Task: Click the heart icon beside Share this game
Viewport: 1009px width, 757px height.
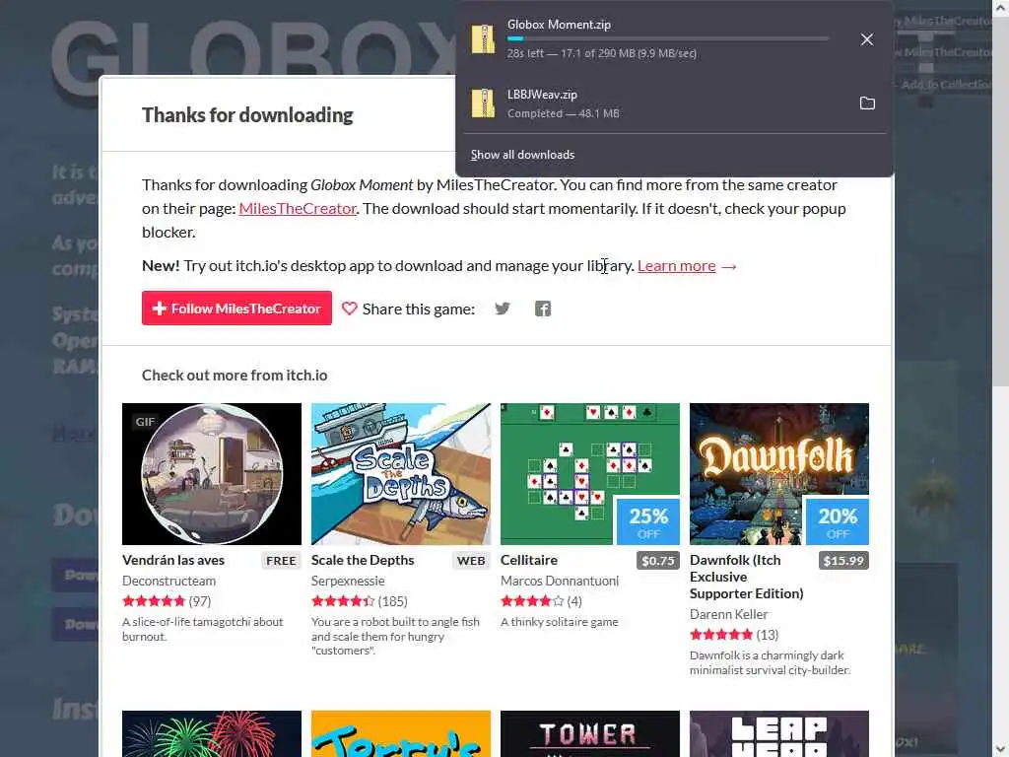Action: [x=350, y=309]
